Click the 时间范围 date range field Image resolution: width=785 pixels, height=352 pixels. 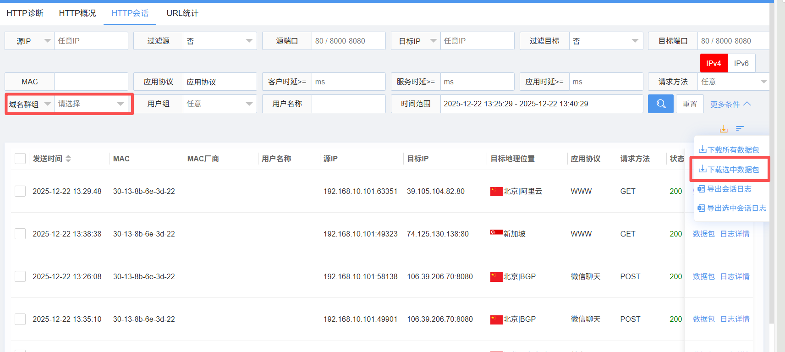[541, 104]
